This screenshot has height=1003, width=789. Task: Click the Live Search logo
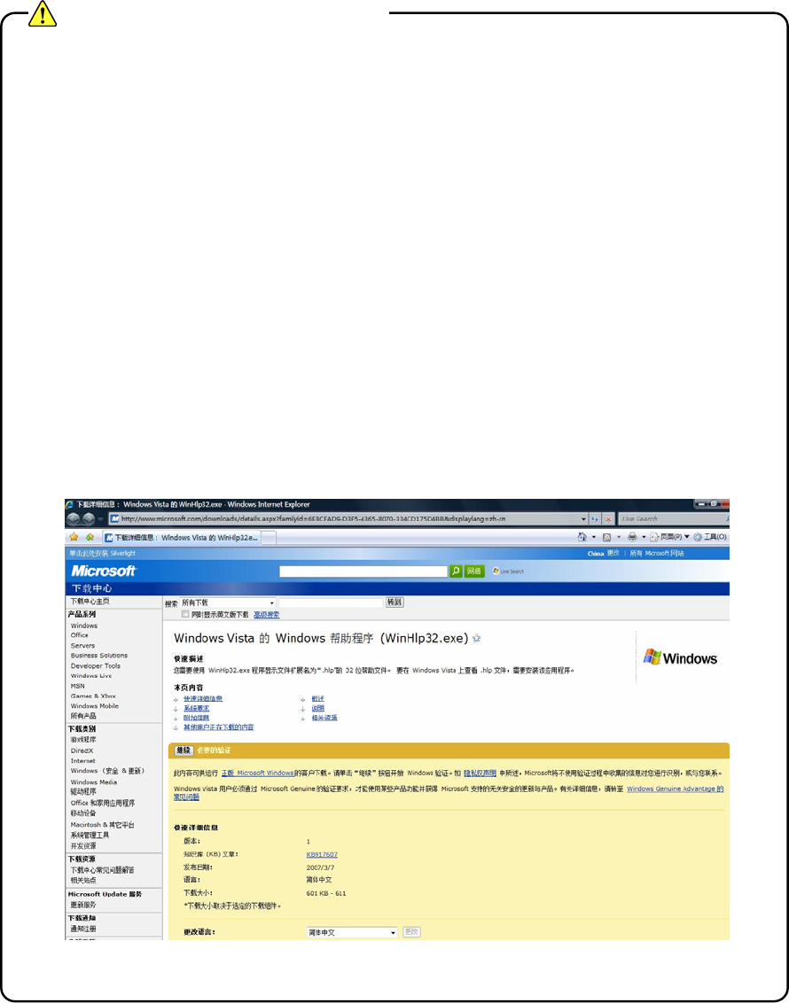coord(508,571)
